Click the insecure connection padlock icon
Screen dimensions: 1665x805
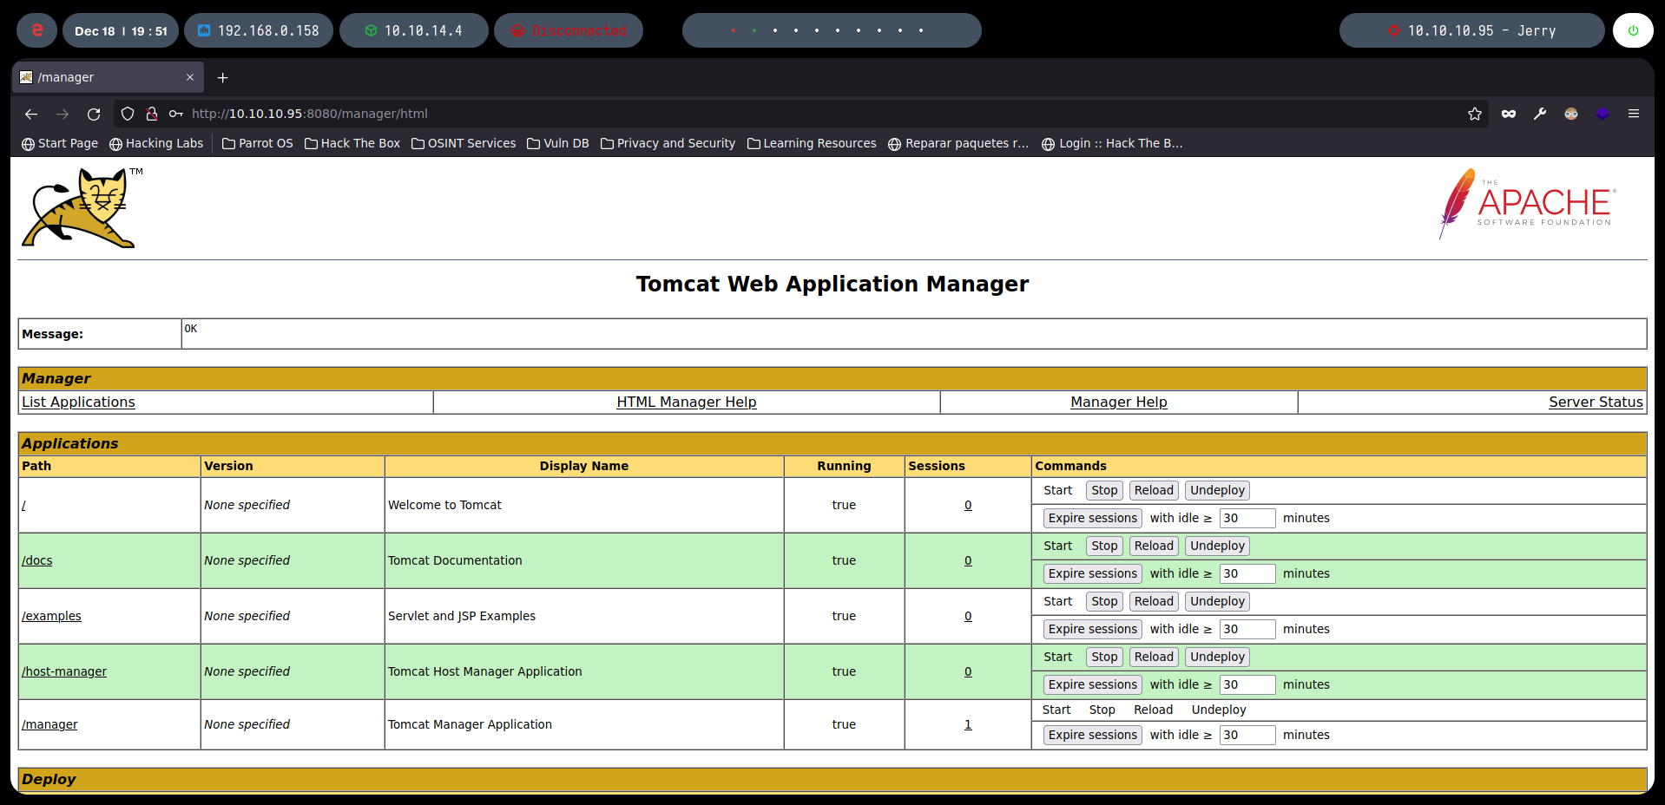pos(152,114)
